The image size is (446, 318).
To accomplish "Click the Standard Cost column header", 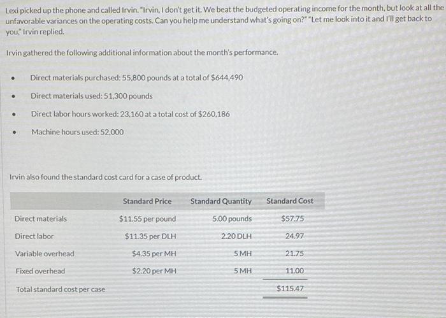I will [x=290, y=201].
